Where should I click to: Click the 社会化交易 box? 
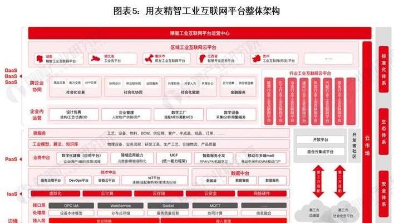pos(75,87)
